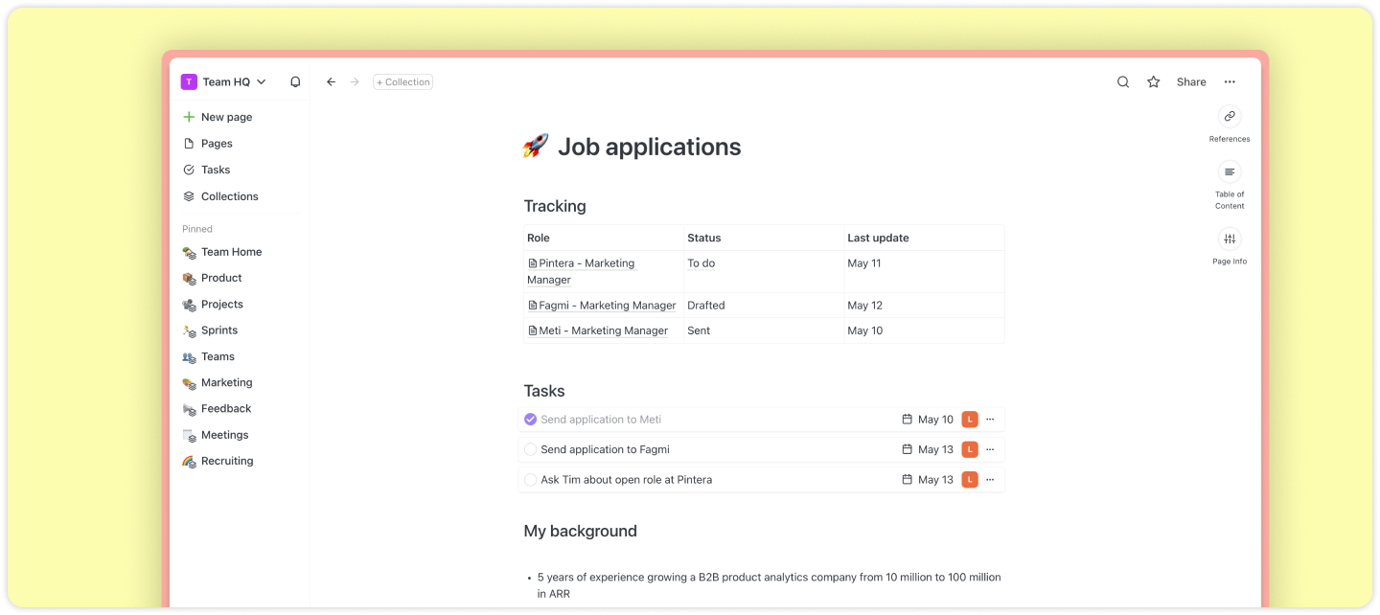Click the + Collection tag field
The width and height of the screenshot is (1380, 615).
pos(402,82)
